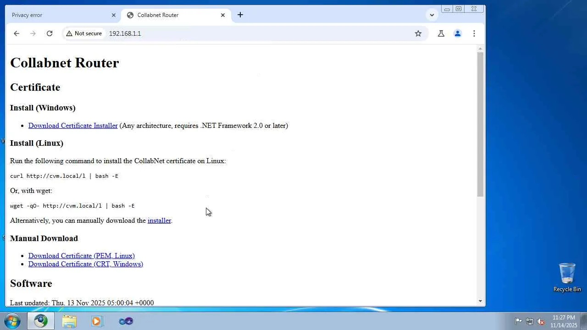Open the Action Center flag tray icon

[518, 321]
